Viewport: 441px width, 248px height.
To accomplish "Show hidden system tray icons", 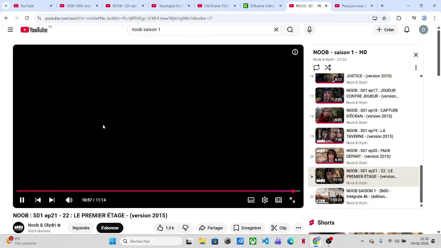I will tap(362, 241).
